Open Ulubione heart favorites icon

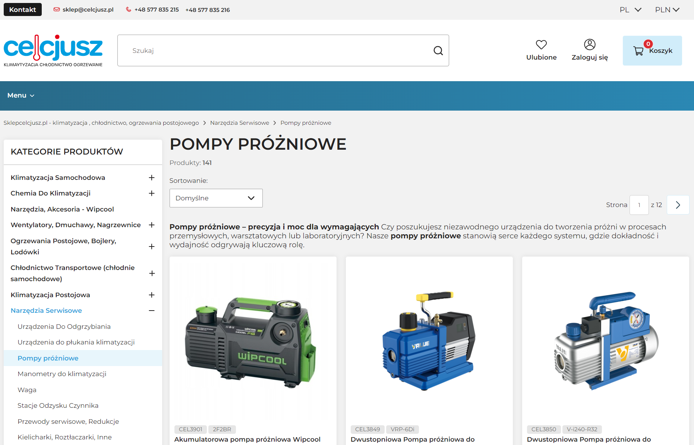541,45
